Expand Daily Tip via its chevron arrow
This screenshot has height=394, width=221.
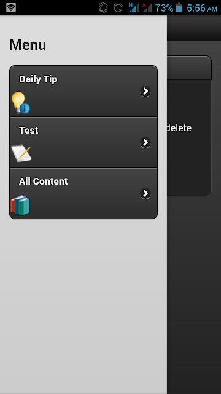(145, 92)
